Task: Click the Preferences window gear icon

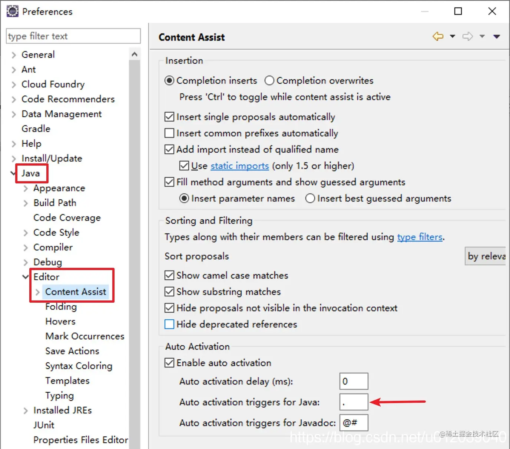Action: (x=12, y=11)
